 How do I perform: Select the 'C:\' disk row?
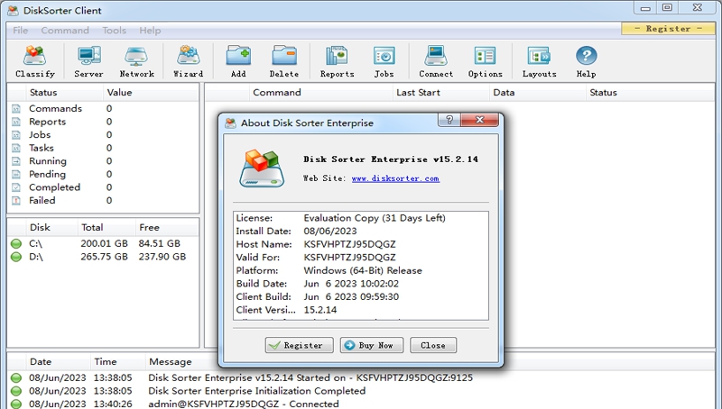point(103,243)
